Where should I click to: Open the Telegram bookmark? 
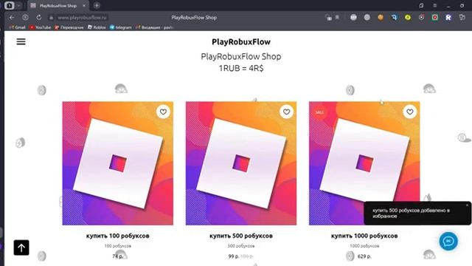pyautogui.click(x=120, y=27)
